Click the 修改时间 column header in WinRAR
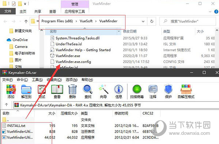219x144 pixels. [x=121, y=113]
